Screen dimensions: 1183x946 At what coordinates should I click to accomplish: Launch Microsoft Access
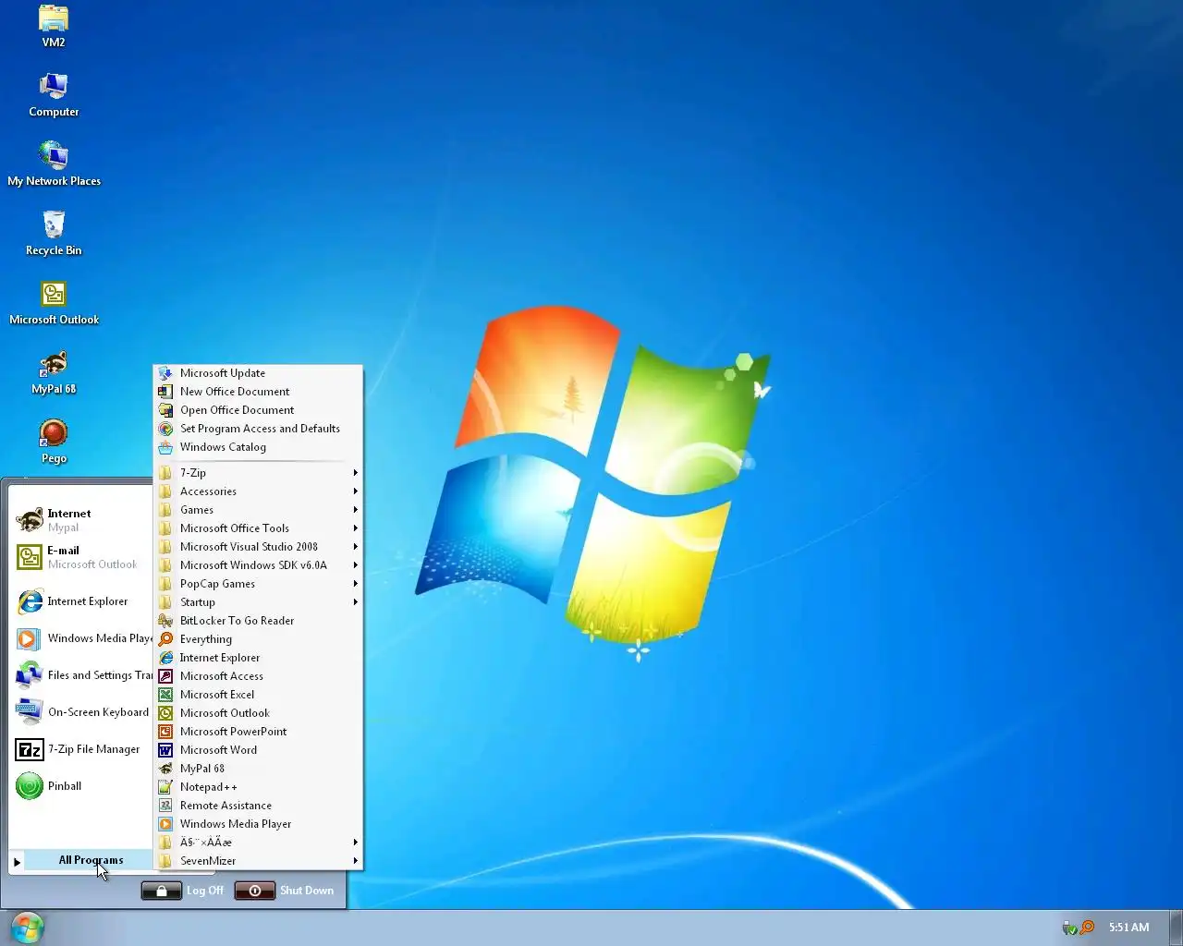point(258,676)
